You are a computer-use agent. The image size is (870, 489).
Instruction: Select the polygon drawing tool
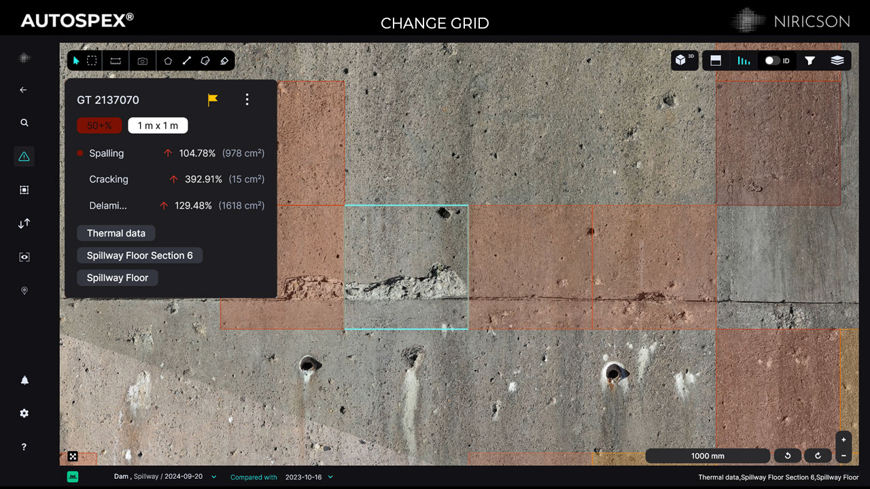pos(168,60)
